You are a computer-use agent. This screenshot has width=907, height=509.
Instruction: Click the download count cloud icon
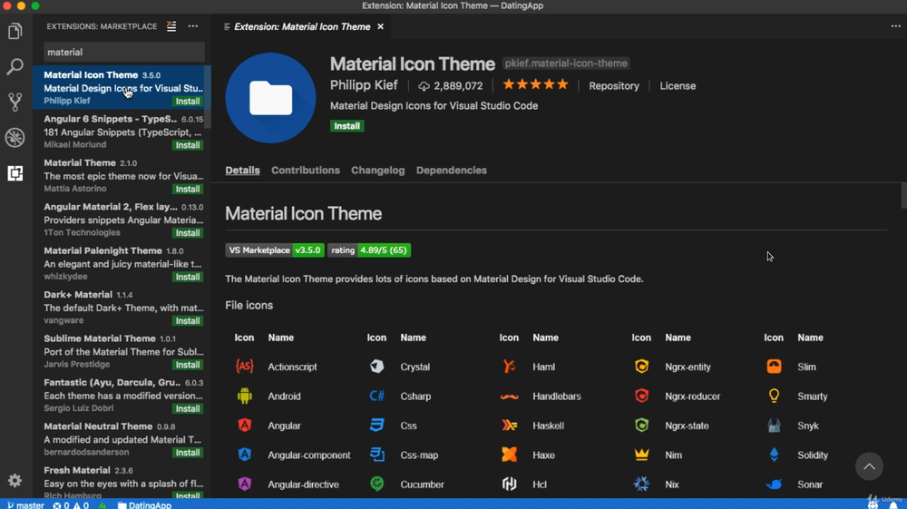(424, 86)
